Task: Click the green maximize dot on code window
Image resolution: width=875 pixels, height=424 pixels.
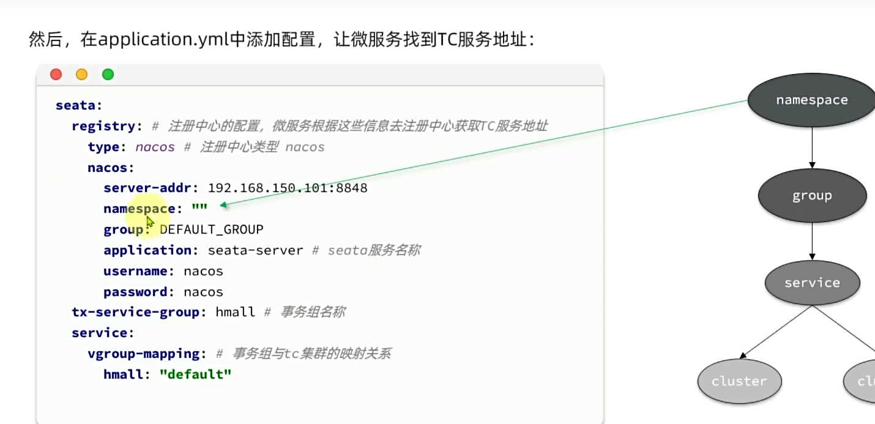Action: tap(108, 75)
